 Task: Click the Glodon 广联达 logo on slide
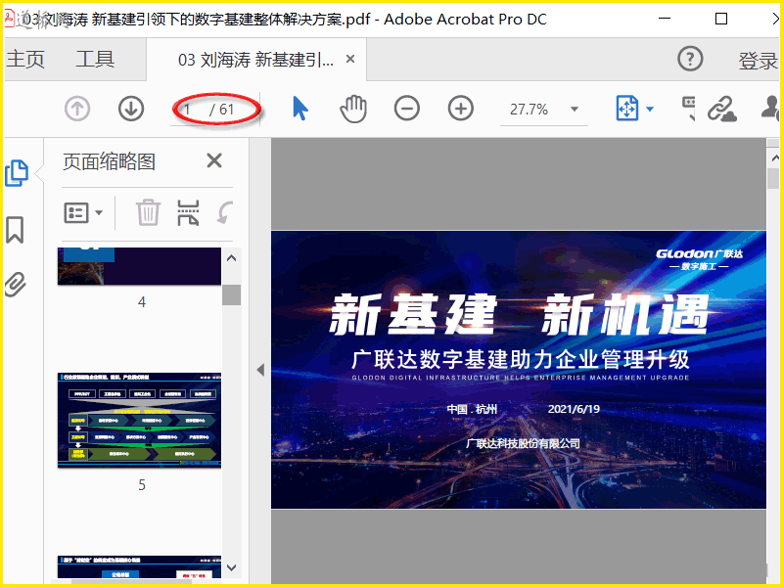(x=699, y=259)
